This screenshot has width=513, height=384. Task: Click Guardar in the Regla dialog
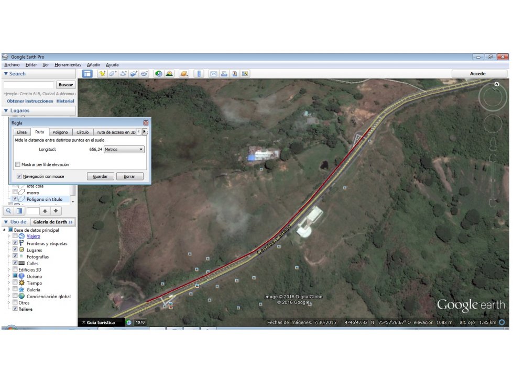tap(100, 176)
